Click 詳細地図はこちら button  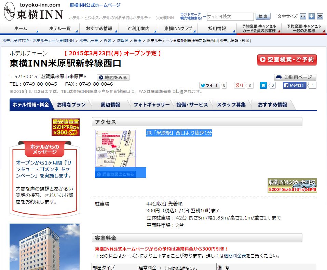coord(115,174)
